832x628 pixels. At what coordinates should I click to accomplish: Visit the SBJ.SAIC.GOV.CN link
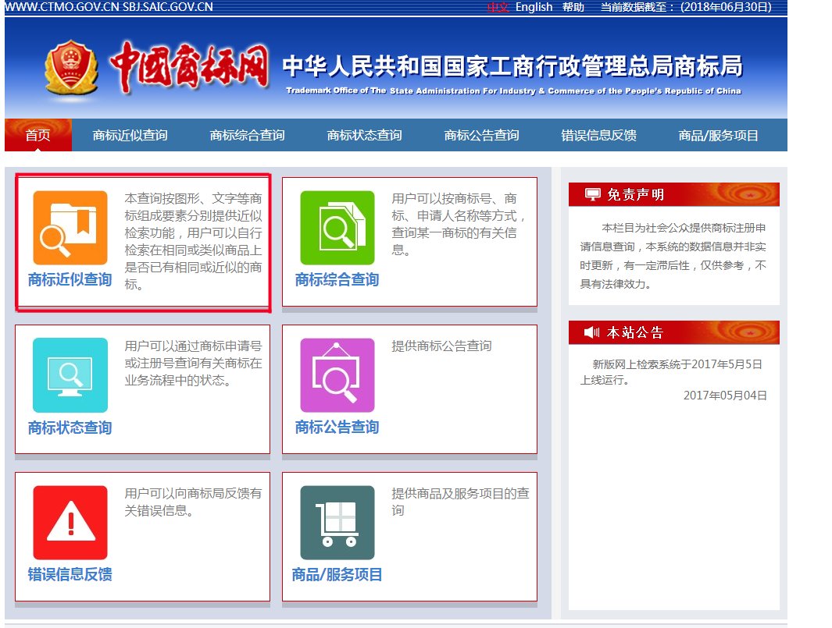click(168, 7)
